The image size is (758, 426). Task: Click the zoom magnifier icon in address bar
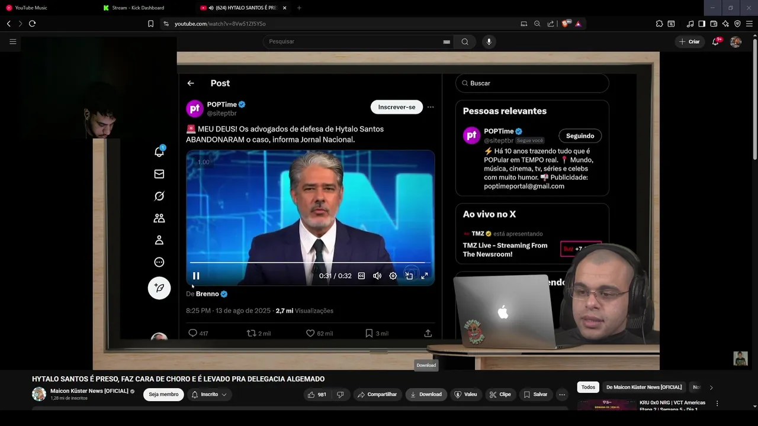pyautogui.click(x=537, y=24)
